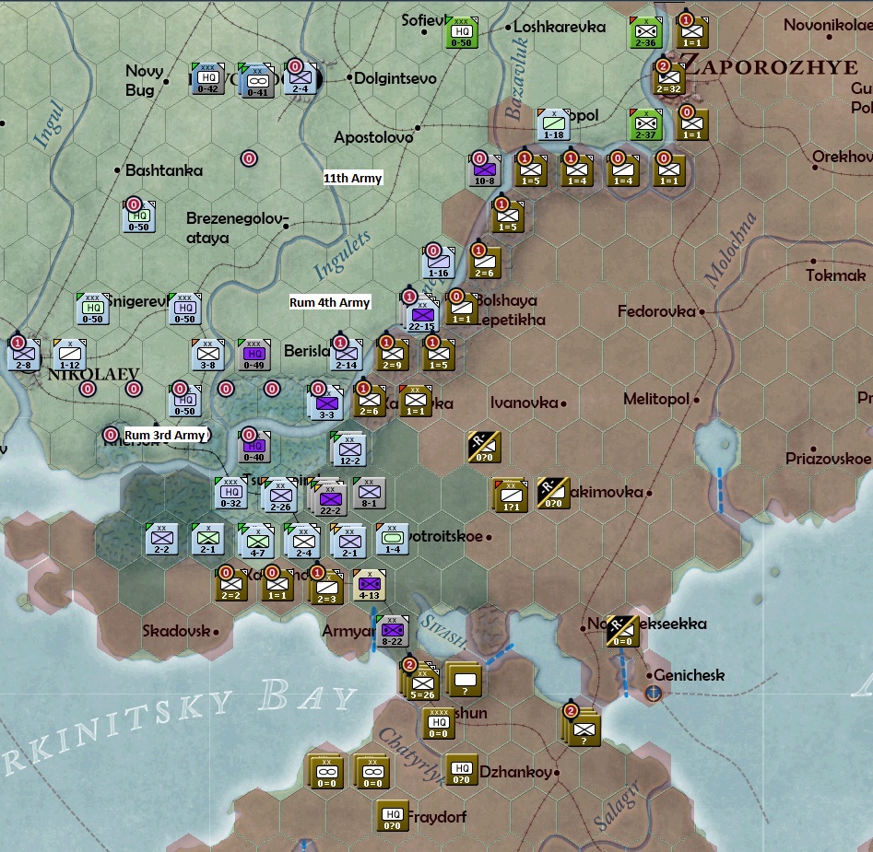Viewport: 873px width, 852px height.
Task: Select the Soviet 2=3 unit counter
Action: pos(327,588)
